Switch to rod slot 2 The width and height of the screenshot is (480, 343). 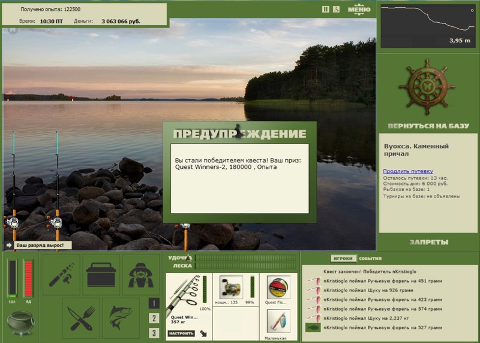pyautogui.click(x=154, y=318)
